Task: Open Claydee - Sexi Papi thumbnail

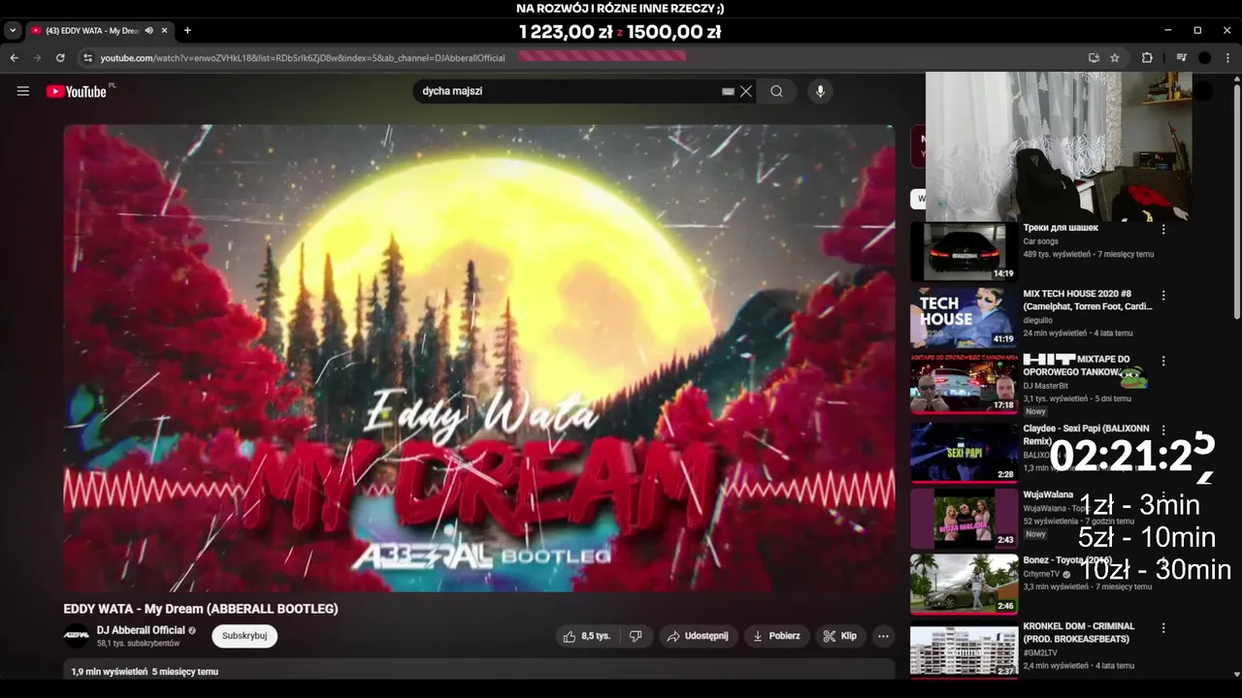Action: click(964, 451)
